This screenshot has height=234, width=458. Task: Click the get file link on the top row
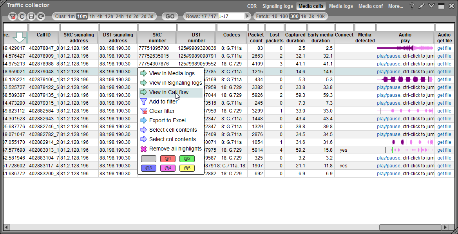[x=444, y=48]
